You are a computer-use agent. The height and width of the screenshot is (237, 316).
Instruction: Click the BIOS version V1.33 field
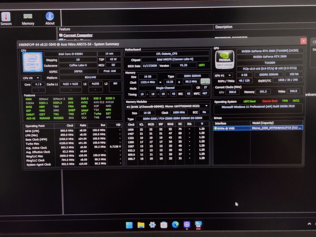[183, 65]
